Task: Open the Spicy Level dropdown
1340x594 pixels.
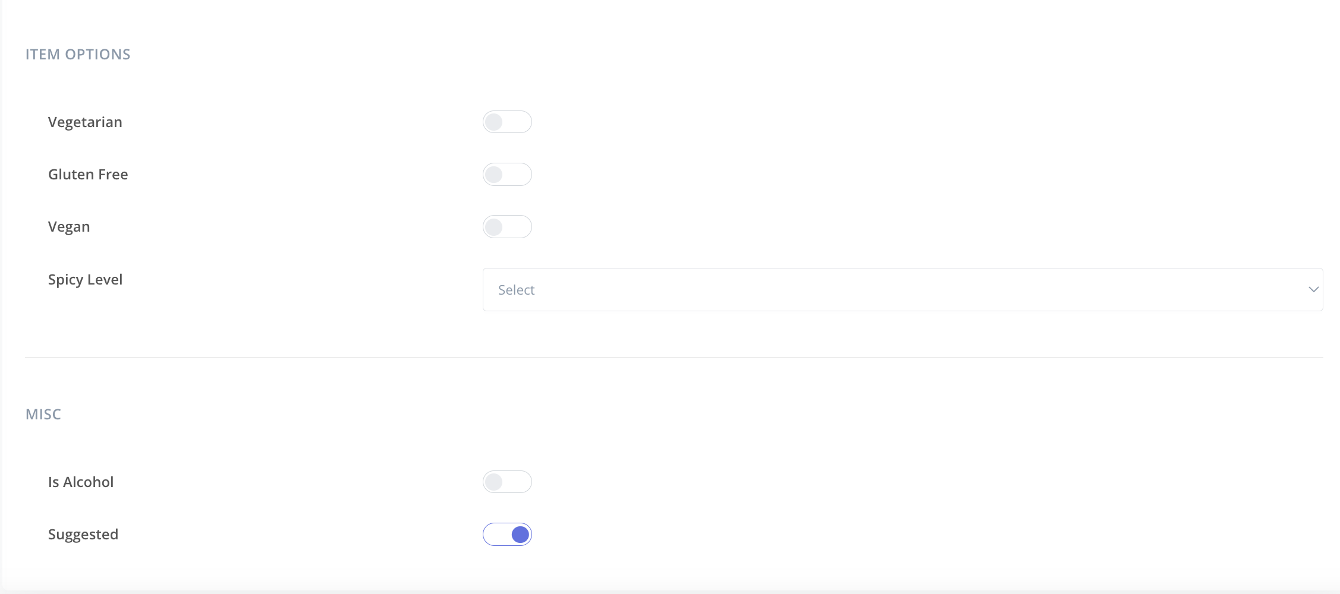Action: [x=902, y=289]
